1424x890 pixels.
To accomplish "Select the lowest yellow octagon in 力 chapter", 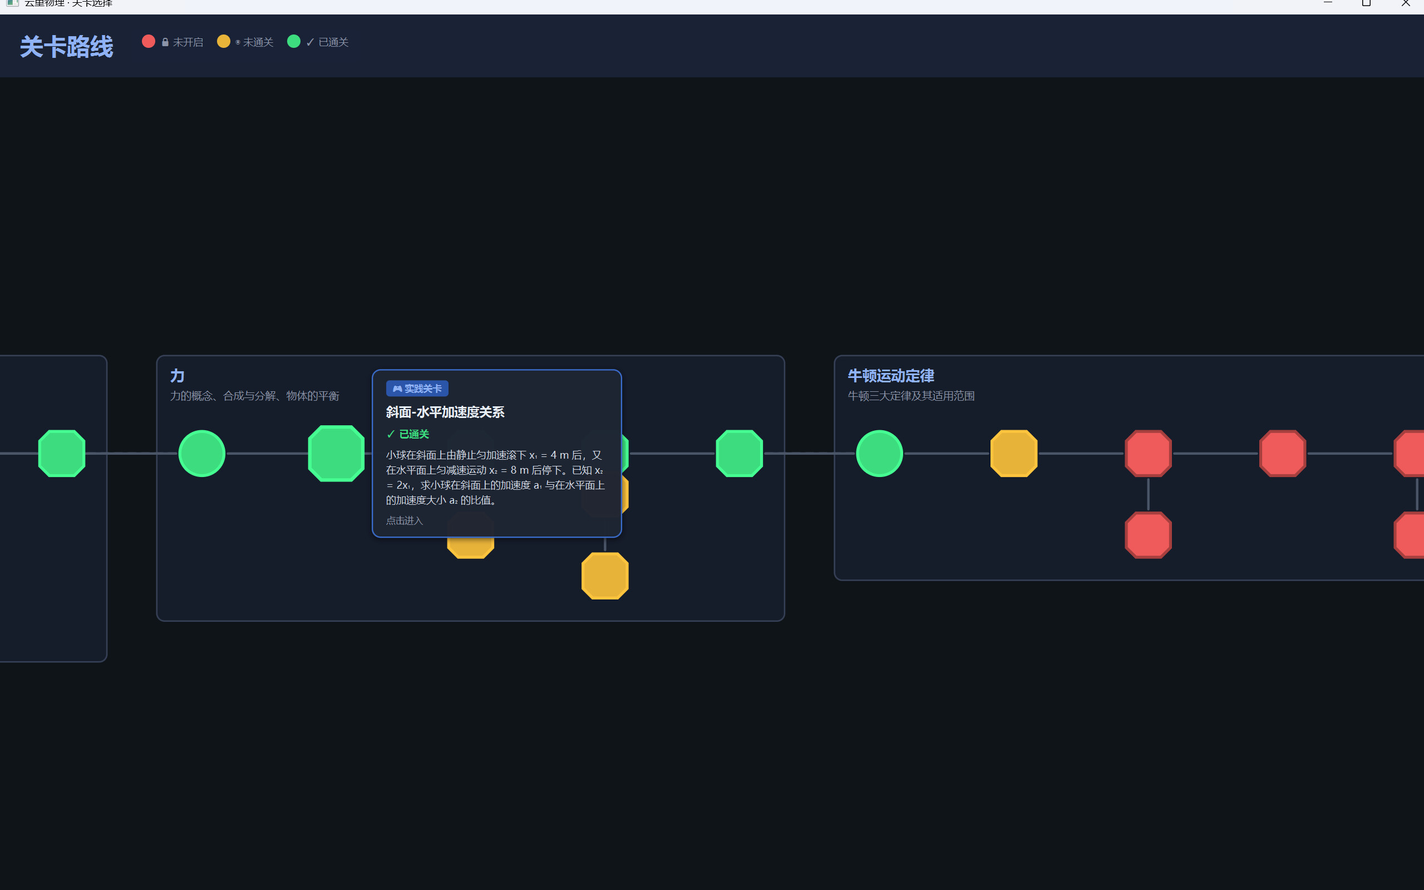I will pos(605,576).
